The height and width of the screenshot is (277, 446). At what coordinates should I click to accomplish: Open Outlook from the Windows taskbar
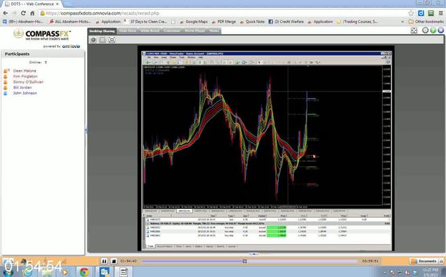click(x=104, y=272)
